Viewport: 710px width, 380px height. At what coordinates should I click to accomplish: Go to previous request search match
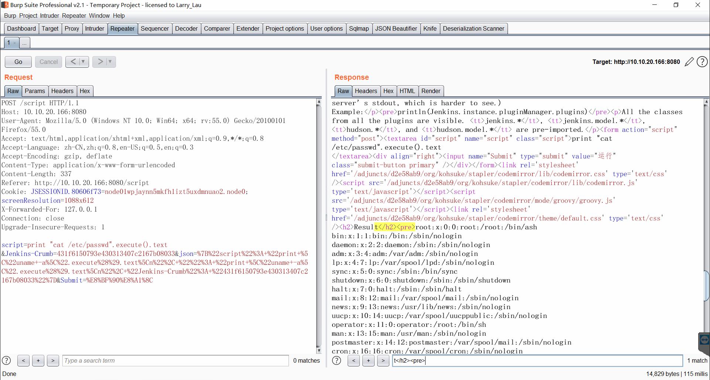[x=23, y=360]
